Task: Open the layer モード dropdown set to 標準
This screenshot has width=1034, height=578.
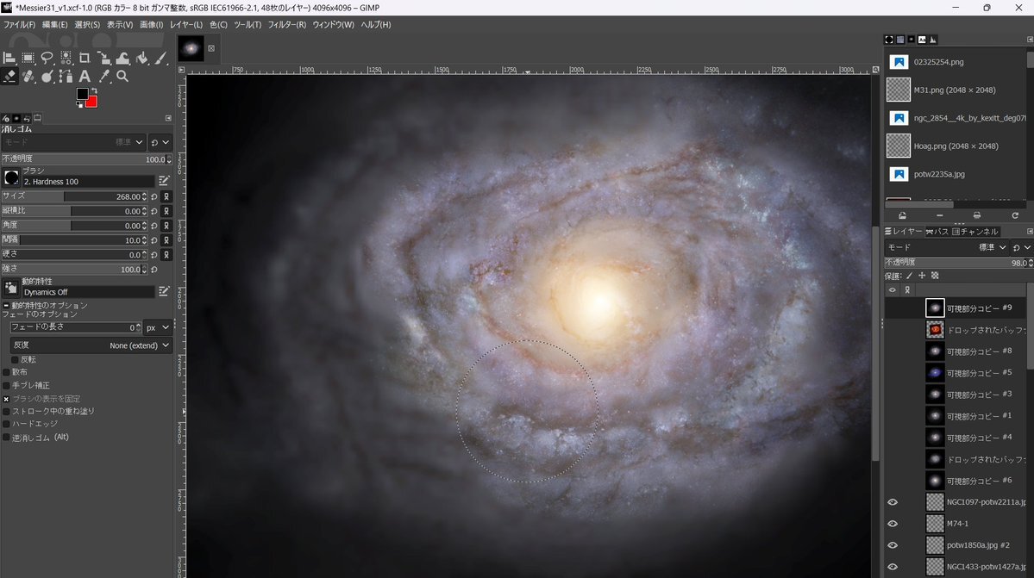Action: click(x=946, y=247)
